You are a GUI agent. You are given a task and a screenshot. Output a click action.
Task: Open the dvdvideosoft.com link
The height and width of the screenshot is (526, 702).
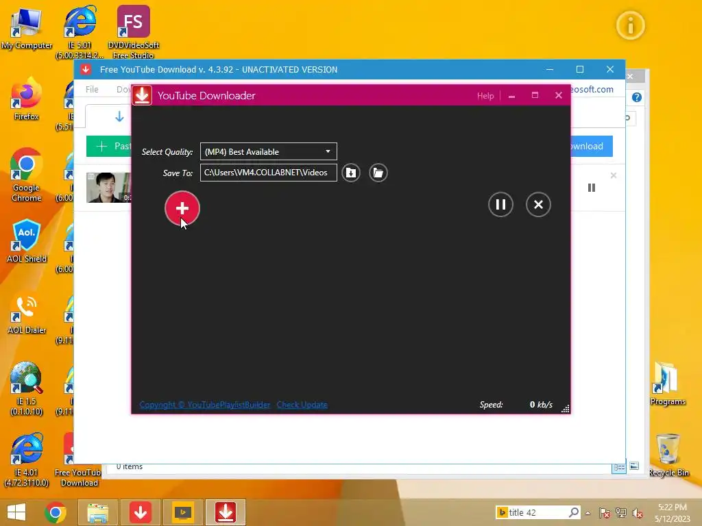592,89
